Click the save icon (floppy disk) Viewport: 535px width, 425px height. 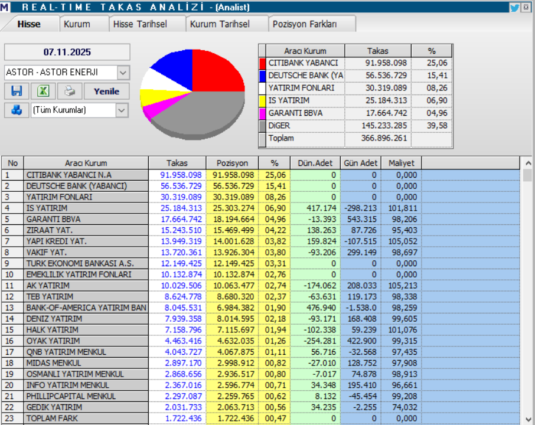click(17, 90)
